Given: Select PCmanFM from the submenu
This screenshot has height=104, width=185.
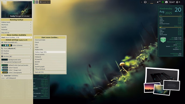Looking at the screenshot, I should point(50,59).
